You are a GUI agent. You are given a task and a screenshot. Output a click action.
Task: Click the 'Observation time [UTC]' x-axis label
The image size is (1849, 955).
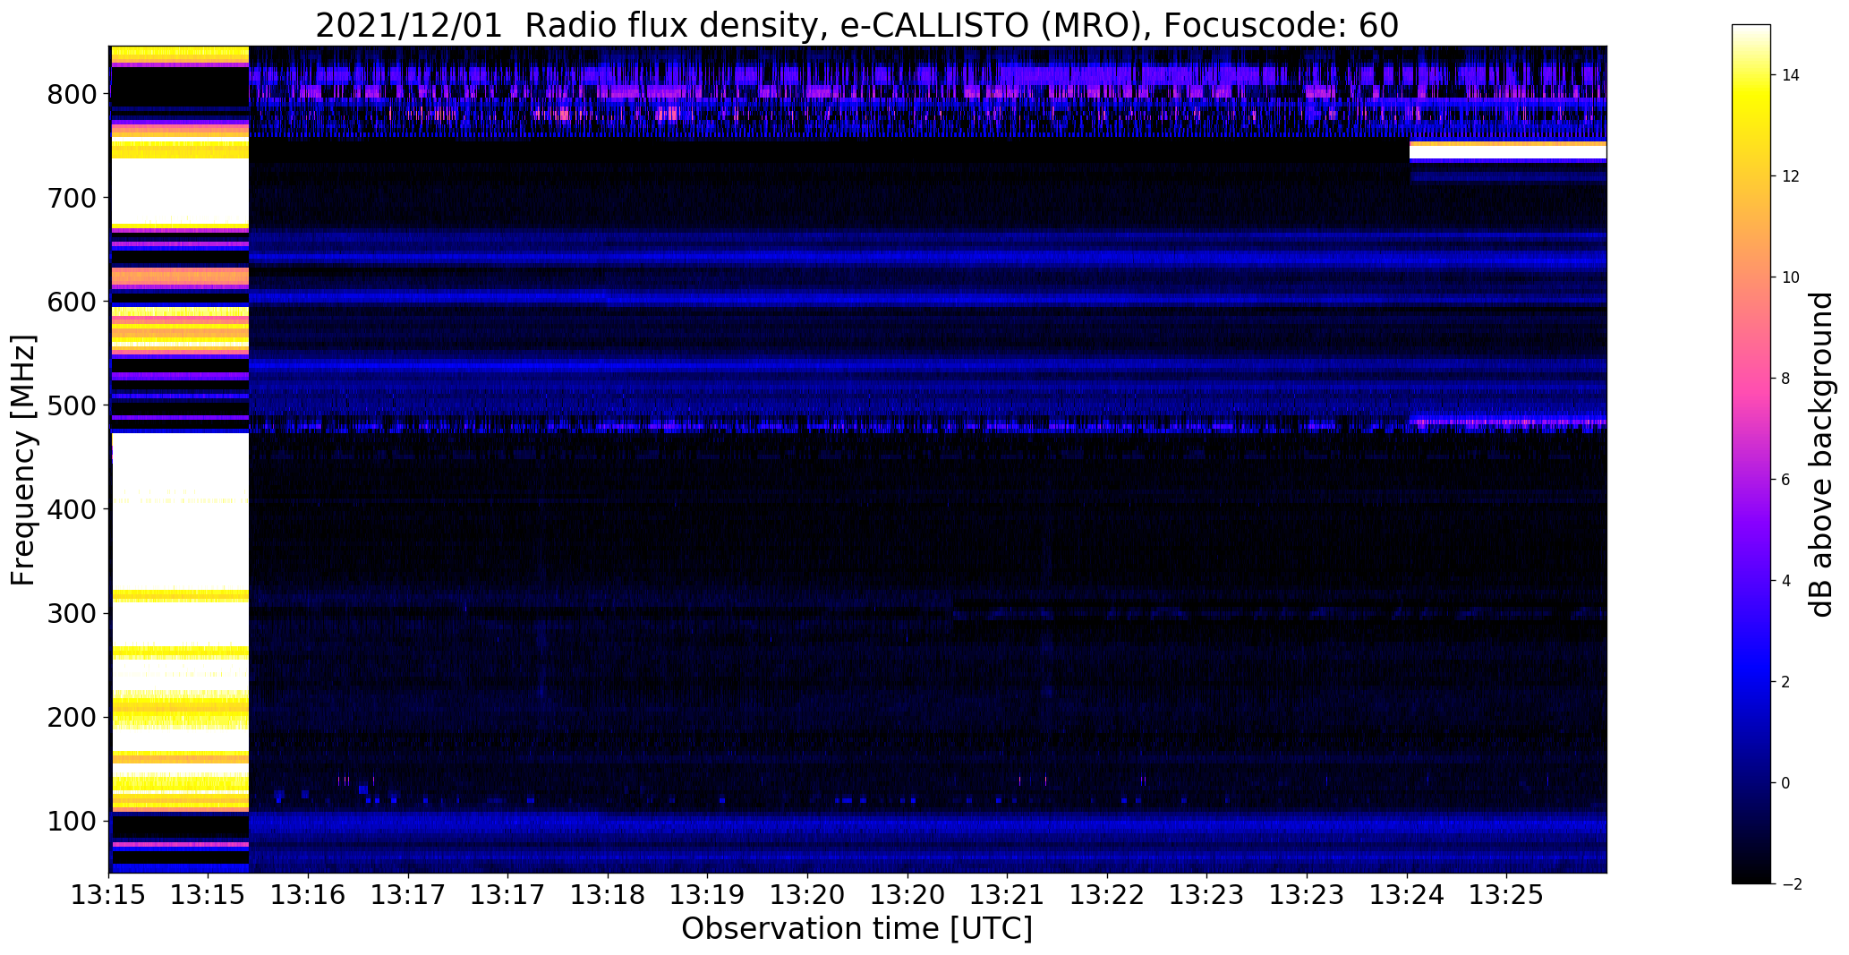pos(856,929)
